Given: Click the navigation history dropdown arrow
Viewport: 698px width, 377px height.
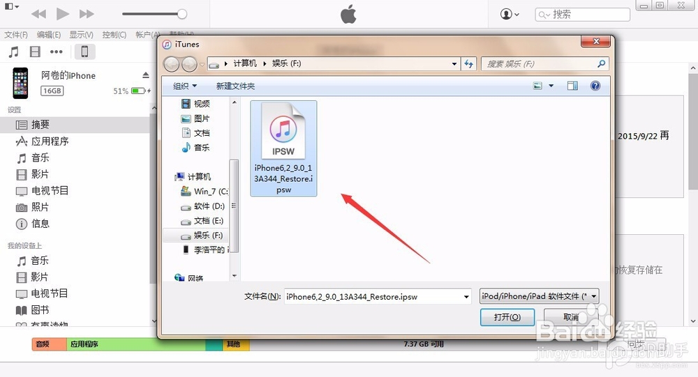Looking at the screenshot, I should pos(202,65).
